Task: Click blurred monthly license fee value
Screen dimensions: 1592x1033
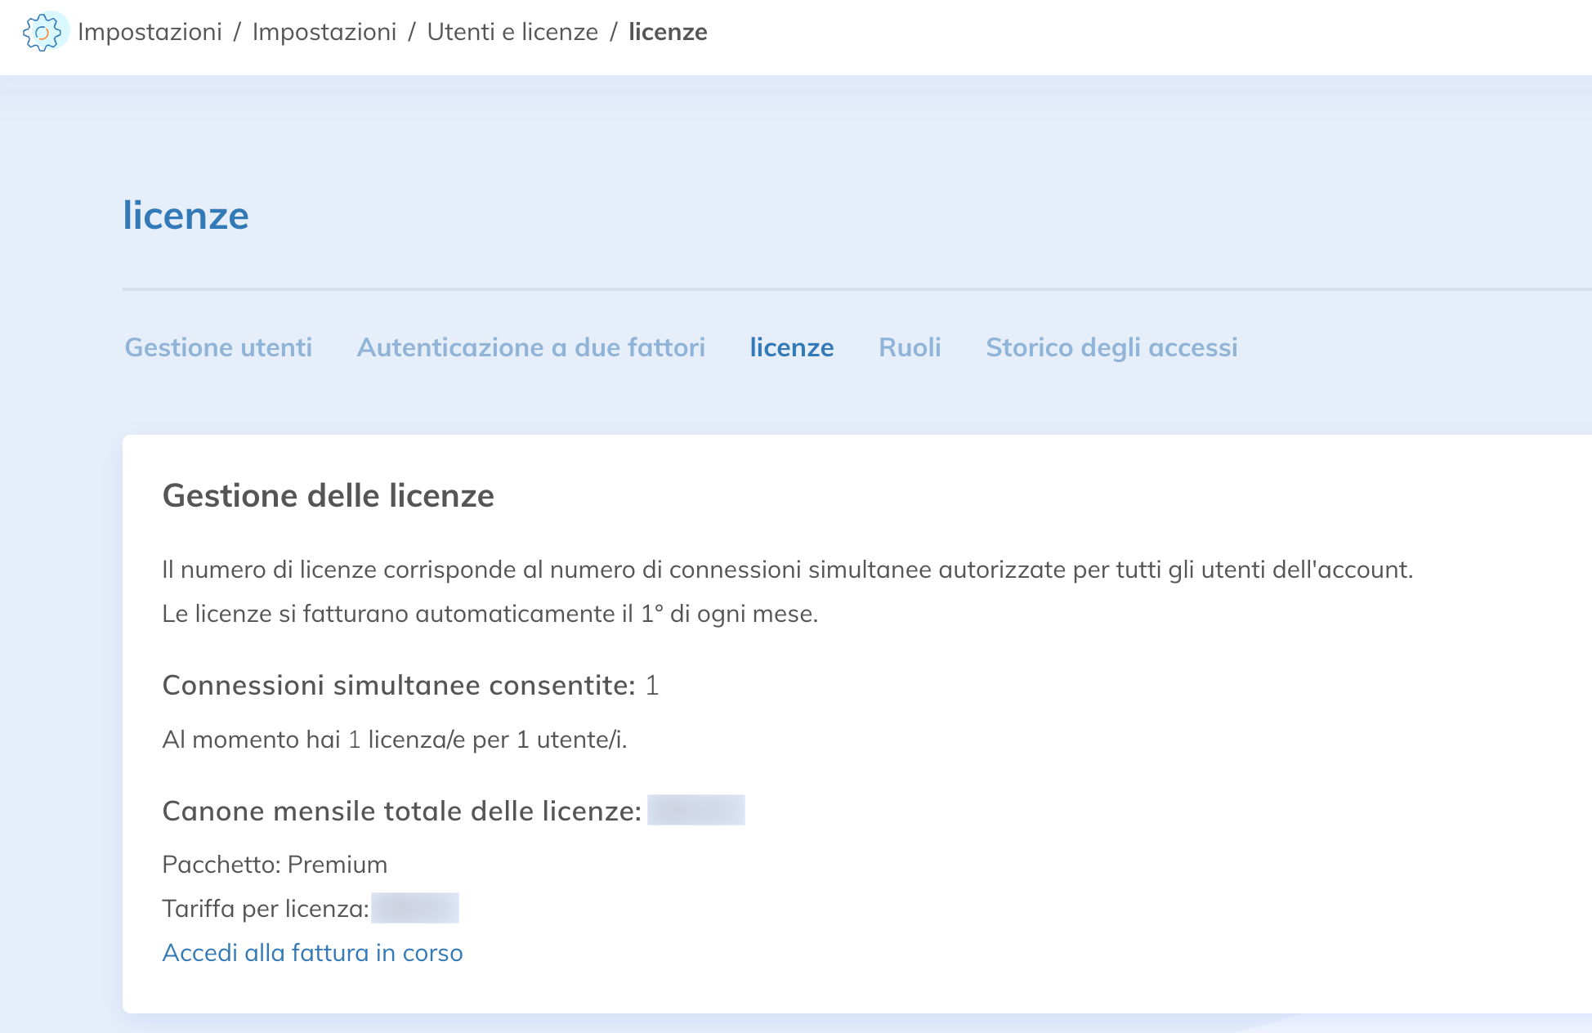Action: pos(695,811)
